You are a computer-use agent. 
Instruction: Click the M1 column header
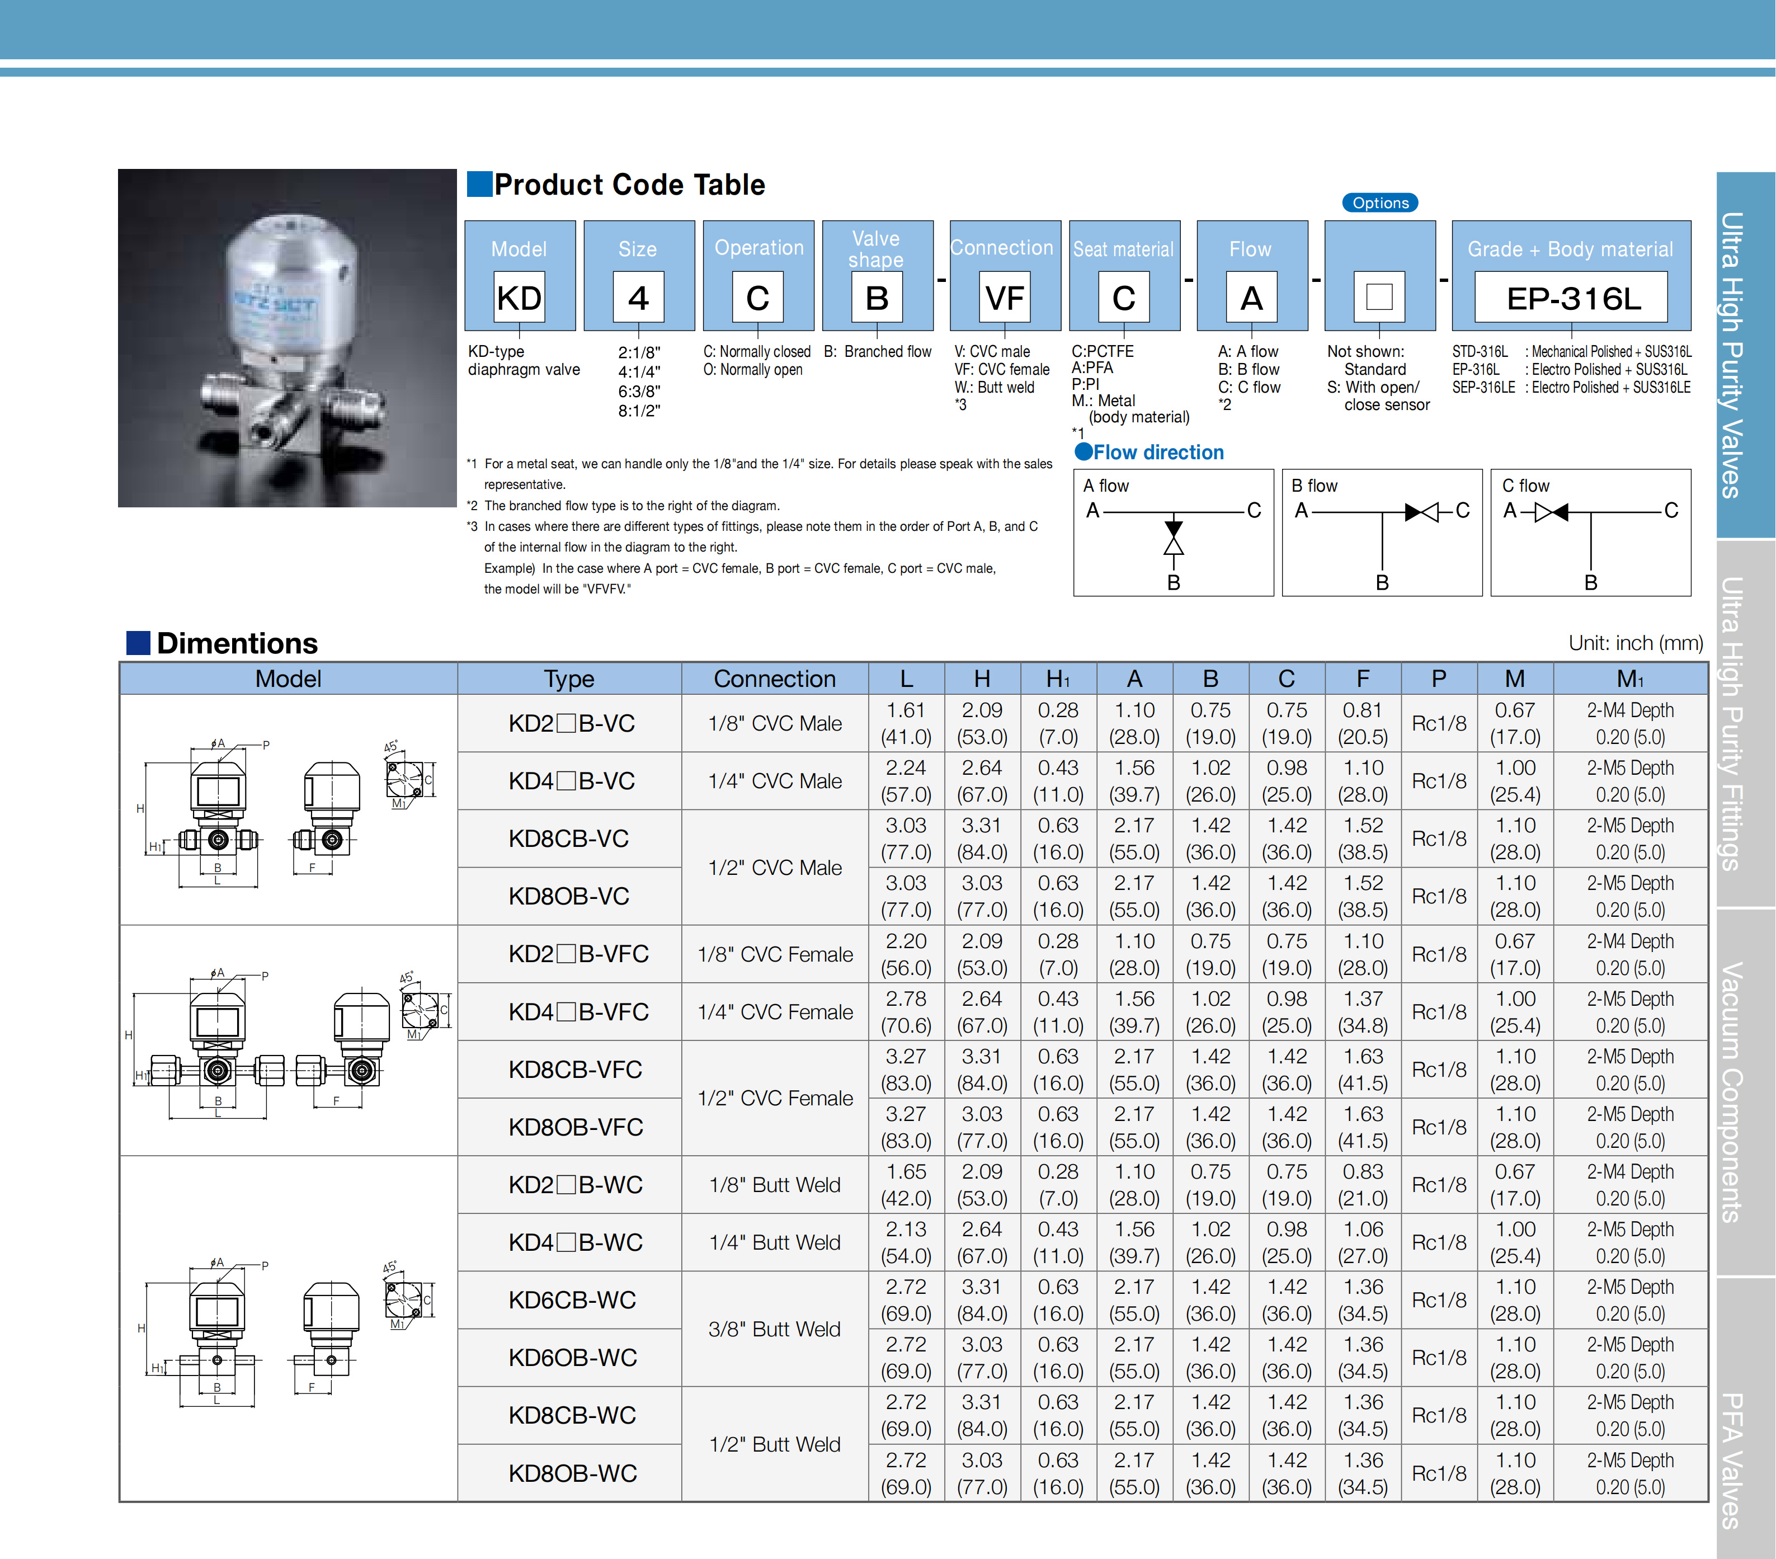1630,679
